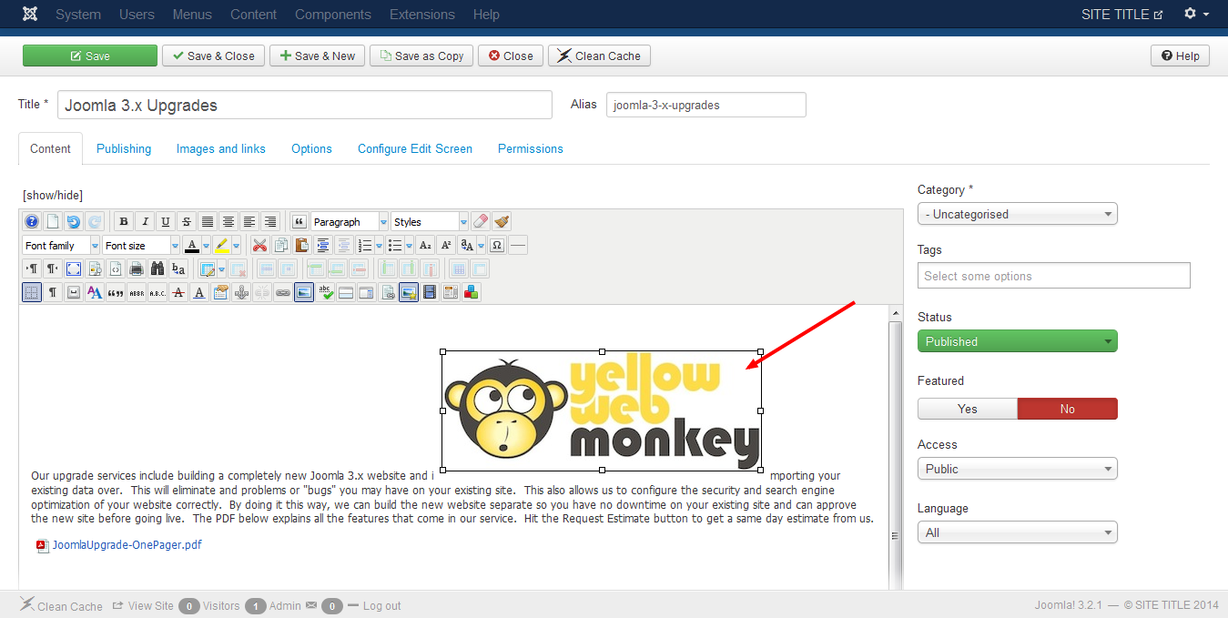Click the yellow highlight color swatch button

pos(222,245)
